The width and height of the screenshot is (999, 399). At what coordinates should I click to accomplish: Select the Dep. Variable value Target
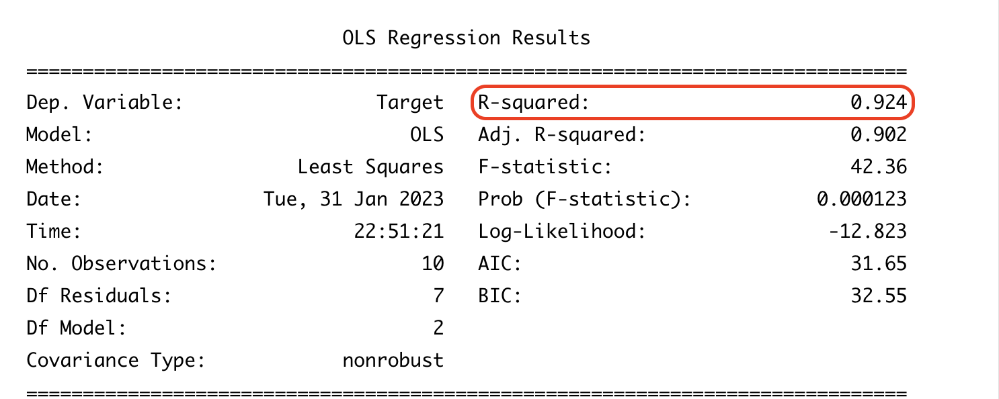(410, 103)
